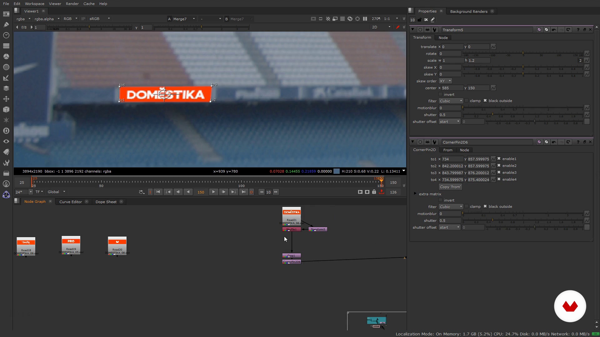Screen dimensions: 600x337
Task: Toggle enable2 checkbox for to2
Action: pos(499,165)
